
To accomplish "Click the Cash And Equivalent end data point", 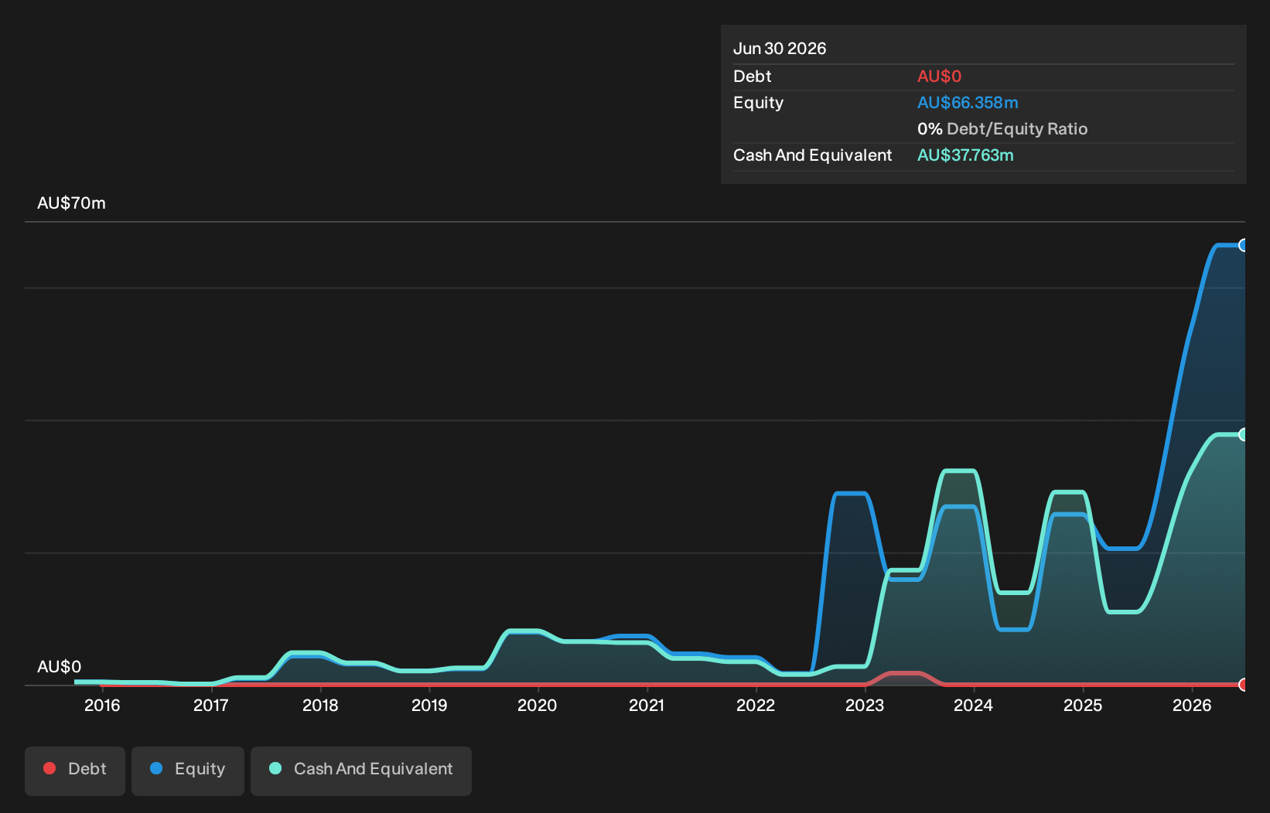I will click(1243, 434).
